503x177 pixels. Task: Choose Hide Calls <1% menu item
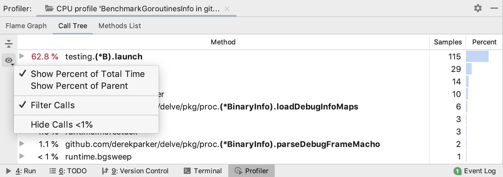[61, 124]
